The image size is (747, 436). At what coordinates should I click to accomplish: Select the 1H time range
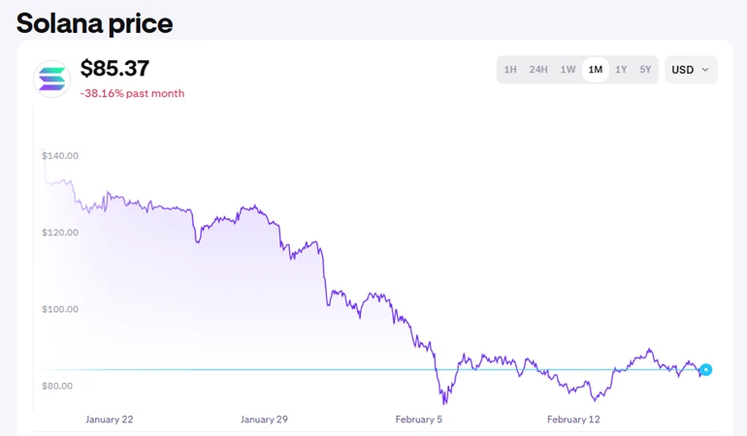tap(510, 70)
